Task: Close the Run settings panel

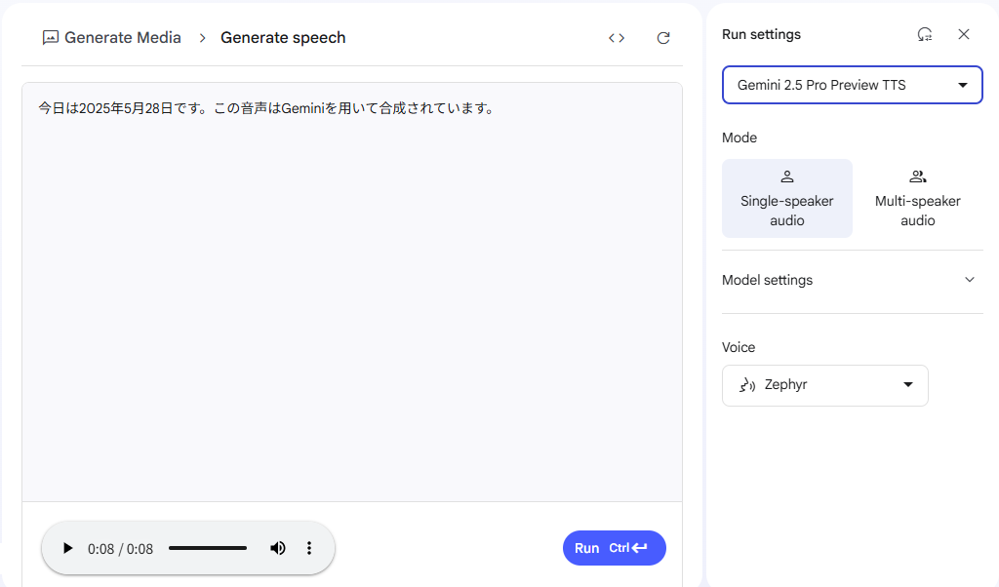Action: [964, 34]
